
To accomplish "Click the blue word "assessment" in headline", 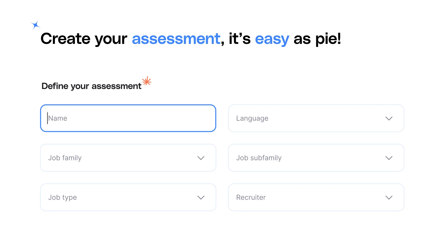I will point(176,39).
